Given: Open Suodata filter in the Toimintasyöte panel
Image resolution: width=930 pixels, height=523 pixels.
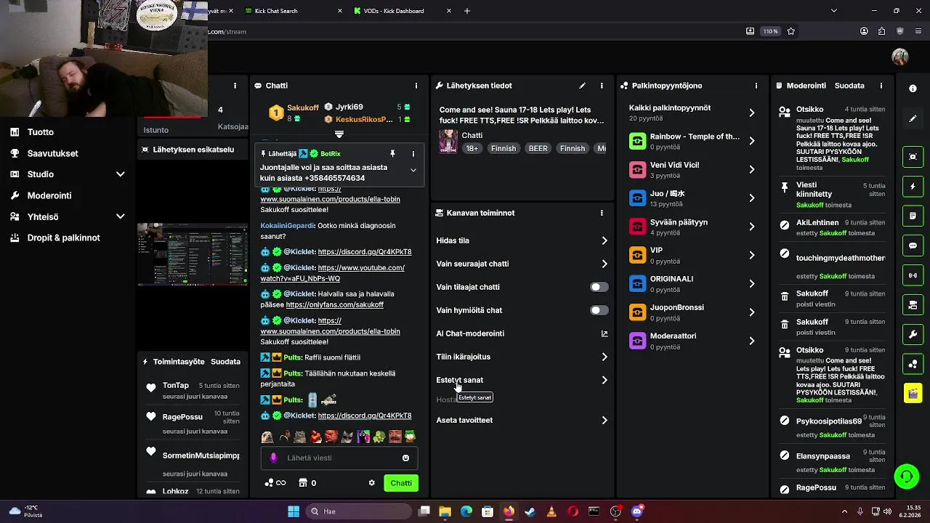Looking at the screenshot, I should pos(225,362).
